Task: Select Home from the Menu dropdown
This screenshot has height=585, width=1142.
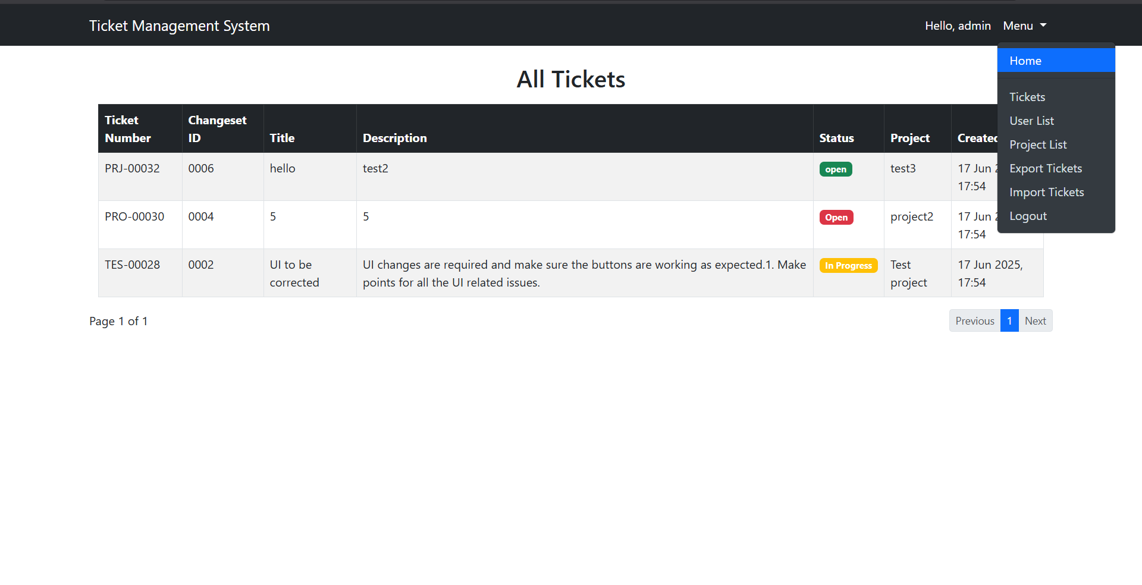Action: point(1025,60)
